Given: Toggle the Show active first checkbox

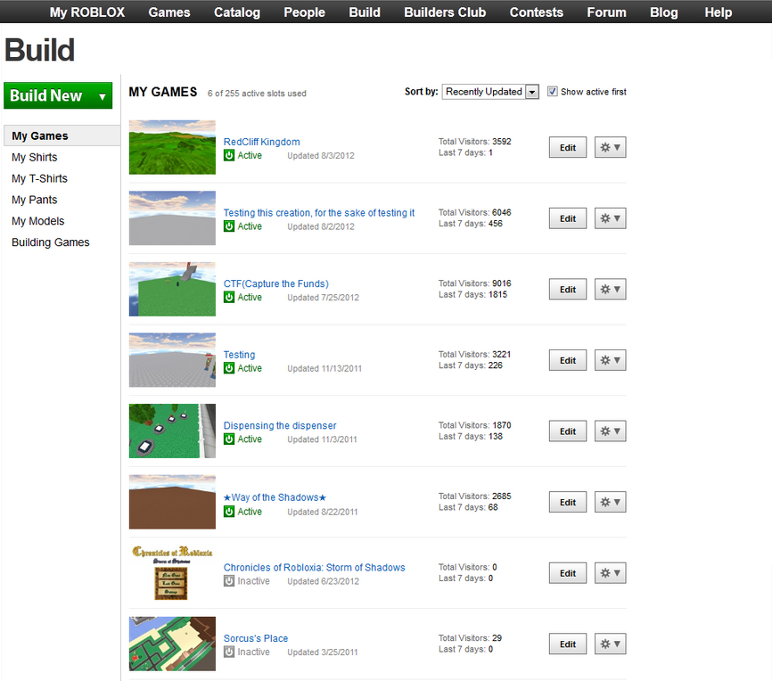Looking at the screenshot, I should coord(553,92).
